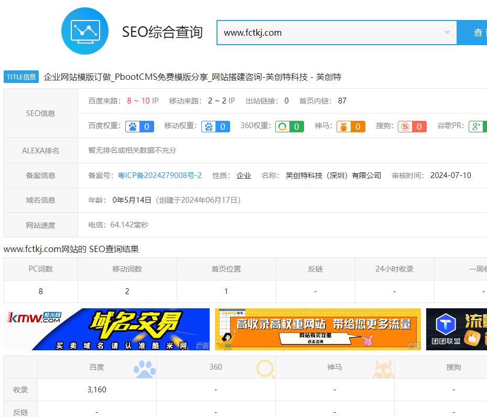Viewport: 487px width, 417px height.
Task: Click the 首页位置 value 1
Action: tap(226, 291)
